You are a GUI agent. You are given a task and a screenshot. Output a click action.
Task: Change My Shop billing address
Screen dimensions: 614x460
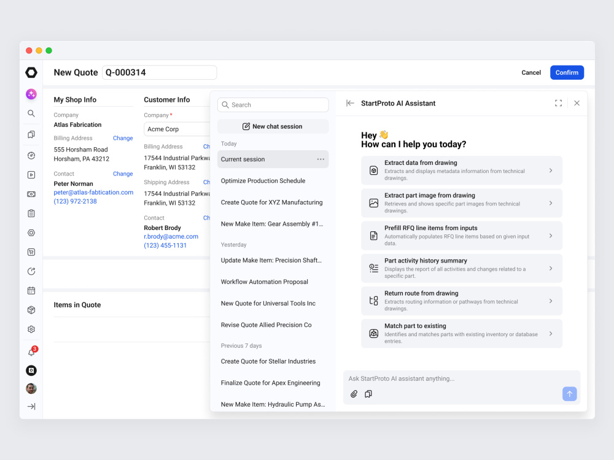123,138
